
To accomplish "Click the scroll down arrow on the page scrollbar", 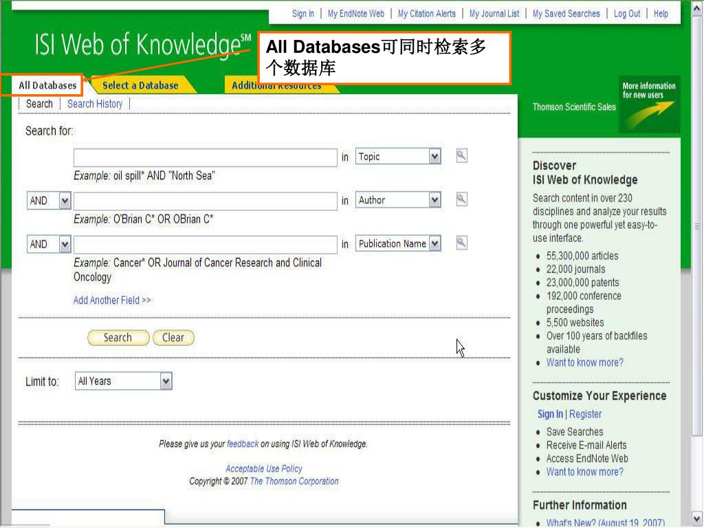I will (696, 518).
